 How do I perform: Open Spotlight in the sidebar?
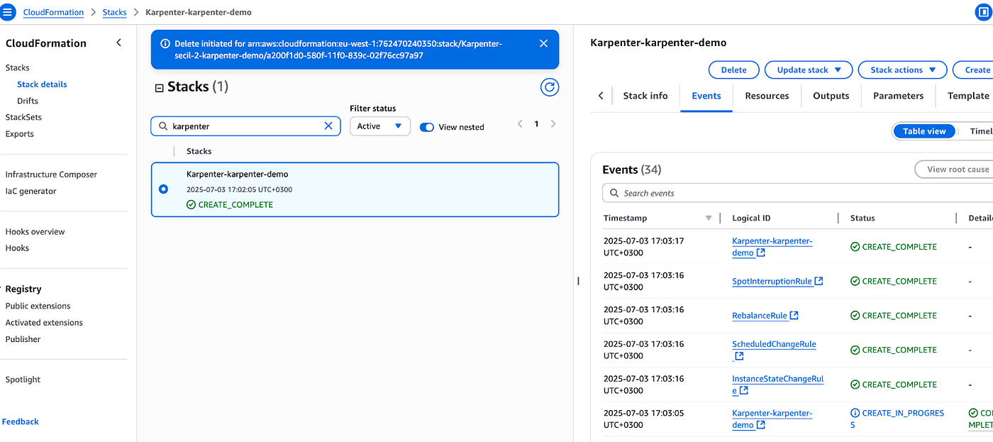[x=23, y=380]
